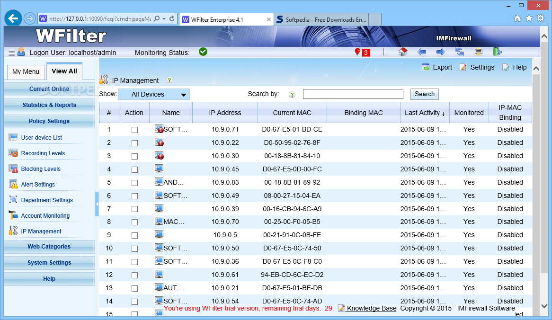Expand the Help section in the sidebar
Image resolution: width=552 pixels, height=320 pixels.
[49, 279]
